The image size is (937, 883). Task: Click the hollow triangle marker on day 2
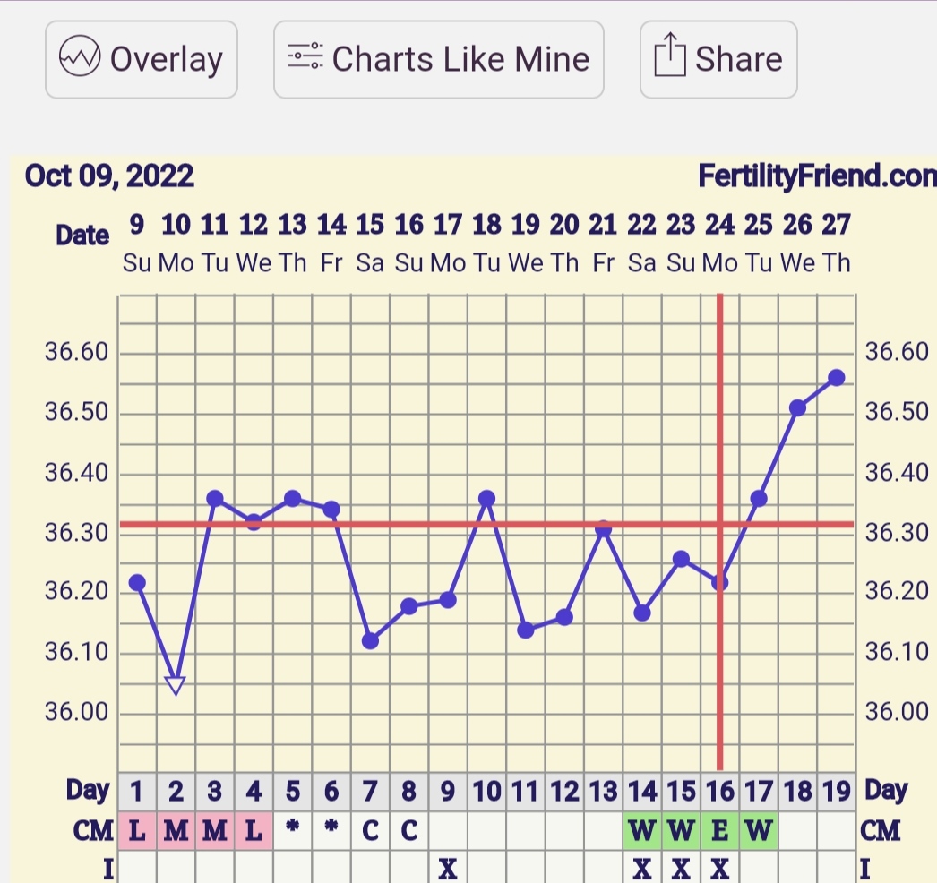(176, 685)
